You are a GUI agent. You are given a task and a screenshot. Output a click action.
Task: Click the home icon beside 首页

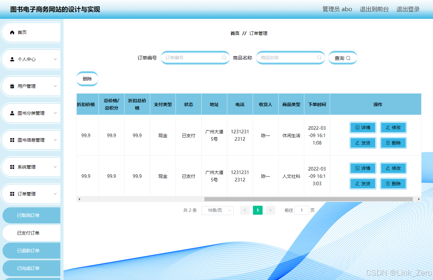tap(12, 32)
